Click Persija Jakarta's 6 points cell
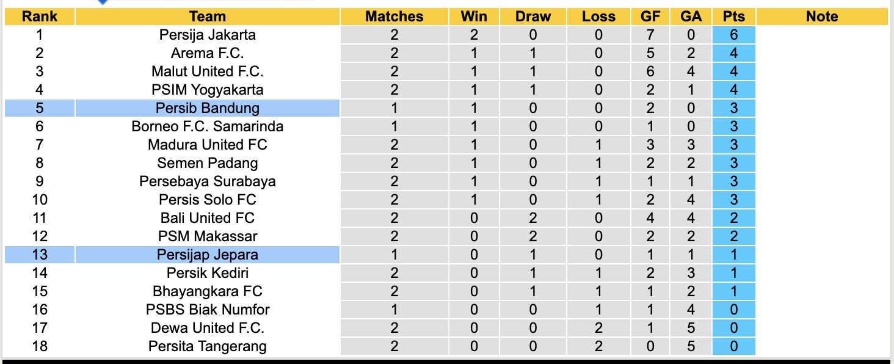Viewport: 894px width, 364px height. pos(733,35)
